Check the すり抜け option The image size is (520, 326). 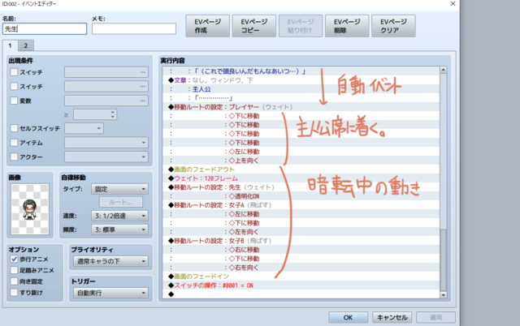tap(14, 293)
